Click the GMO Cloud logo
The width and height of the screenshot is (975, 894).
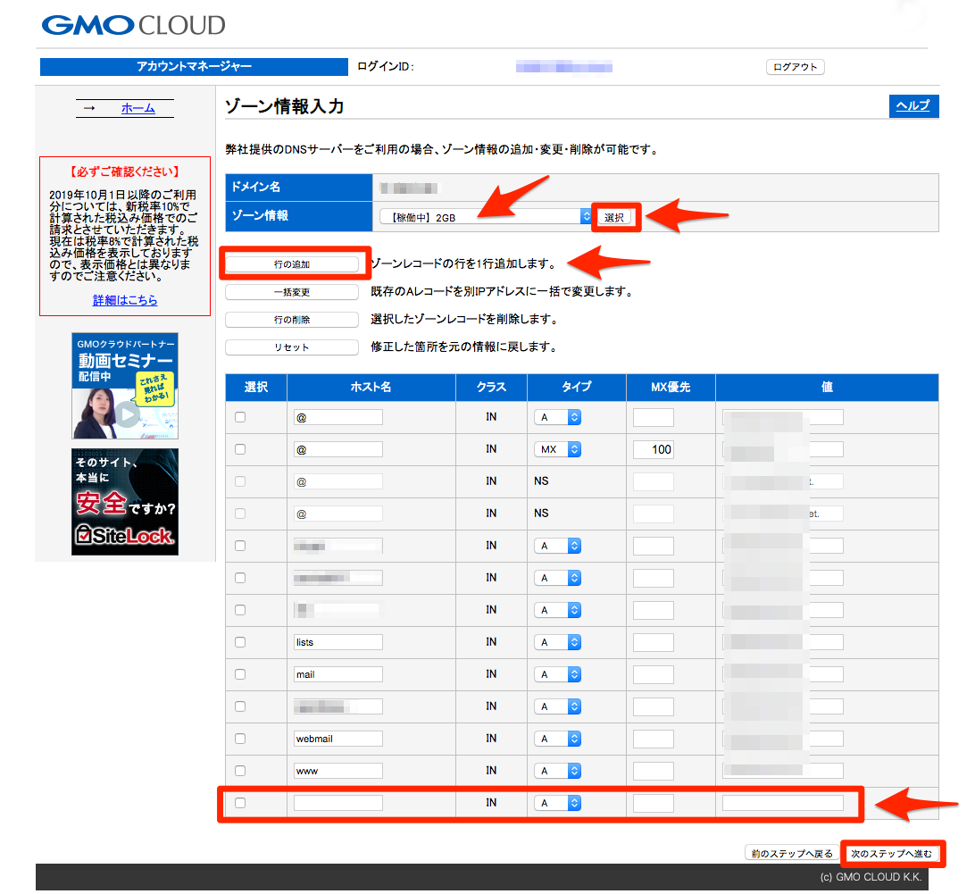pos(133,24)
